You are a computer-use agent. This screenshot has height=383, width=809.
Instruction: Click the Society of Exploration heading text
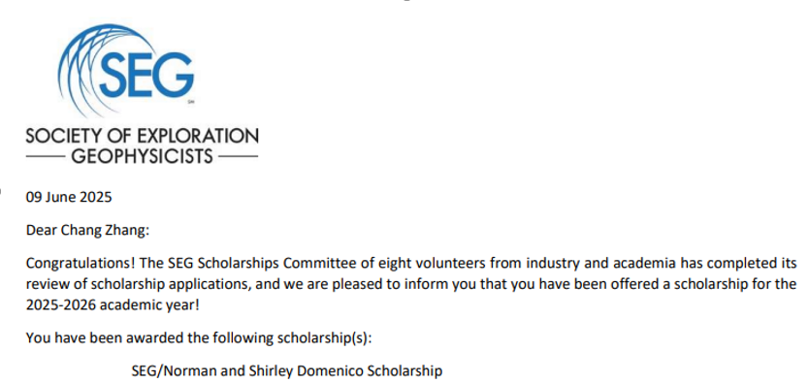pos(143,136)
